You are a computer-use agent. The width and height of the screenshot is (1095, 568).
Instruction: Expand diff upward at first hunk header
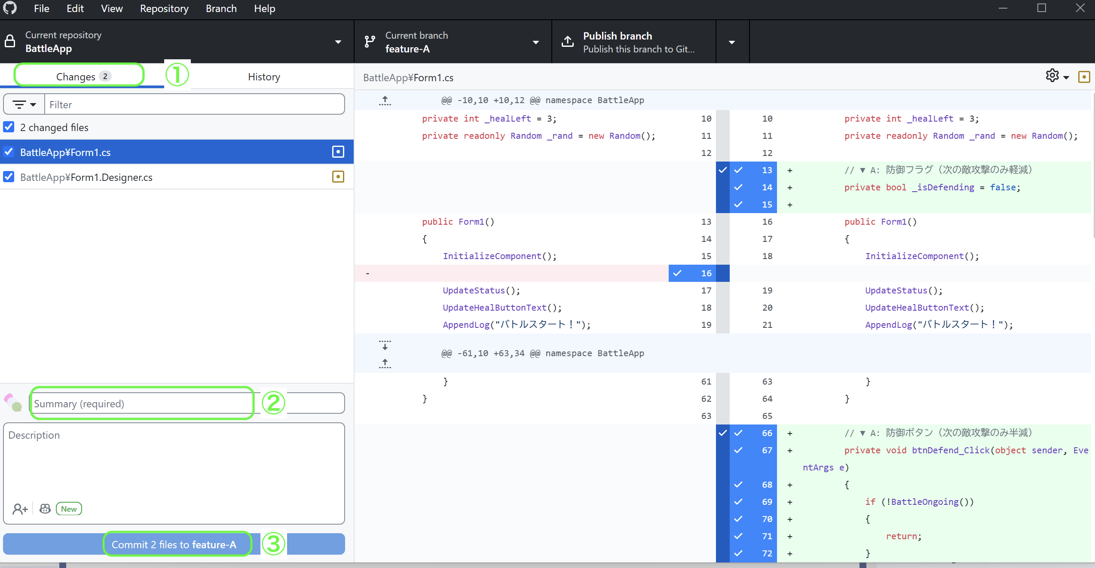(385, 101)
